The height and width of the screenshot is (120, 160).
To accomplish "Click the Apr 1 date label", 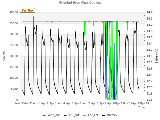I will click(36, 103).
